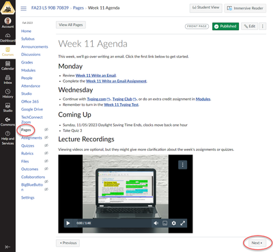Screen dimensions: 273x252
Task: Toggle the course menu hamburger icon
Action: tap(23, 8)
